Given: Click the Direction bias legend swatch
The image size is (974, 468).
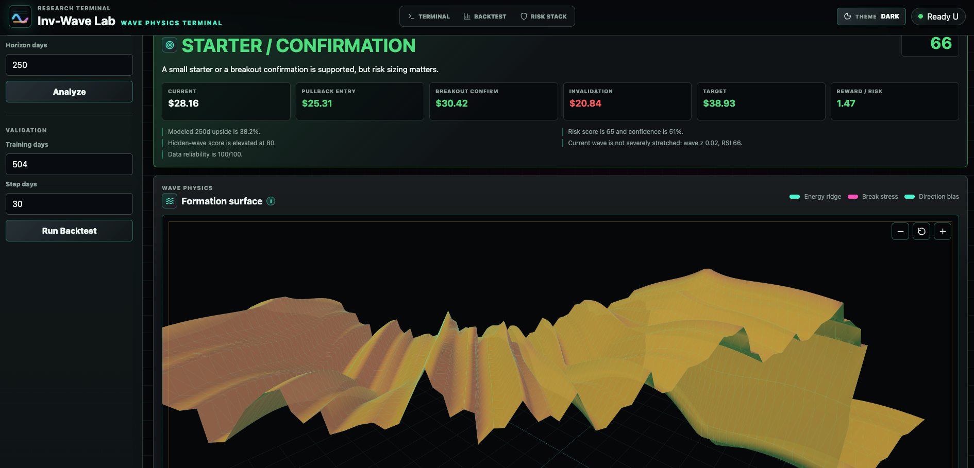Looking at the screenshot, I should coord(910,197).
